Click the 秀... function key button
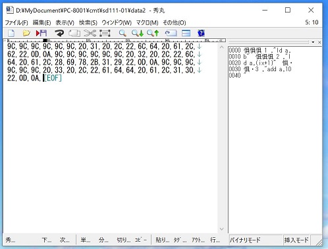 pyautogui.click(x=11, y=240)
